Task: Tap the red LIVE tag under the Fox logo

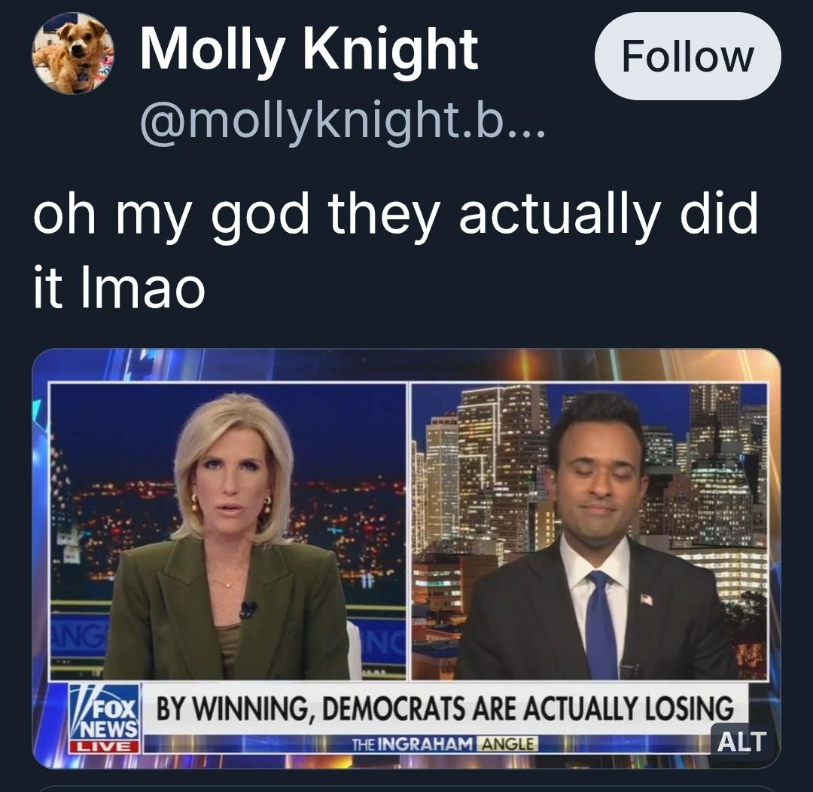Action: (104, 747)
